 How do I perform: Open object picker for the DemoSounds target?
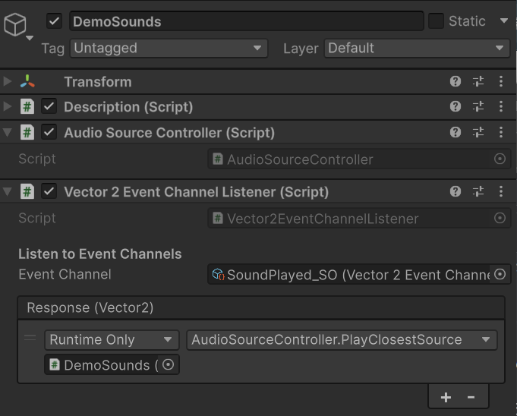pos(169,365)
